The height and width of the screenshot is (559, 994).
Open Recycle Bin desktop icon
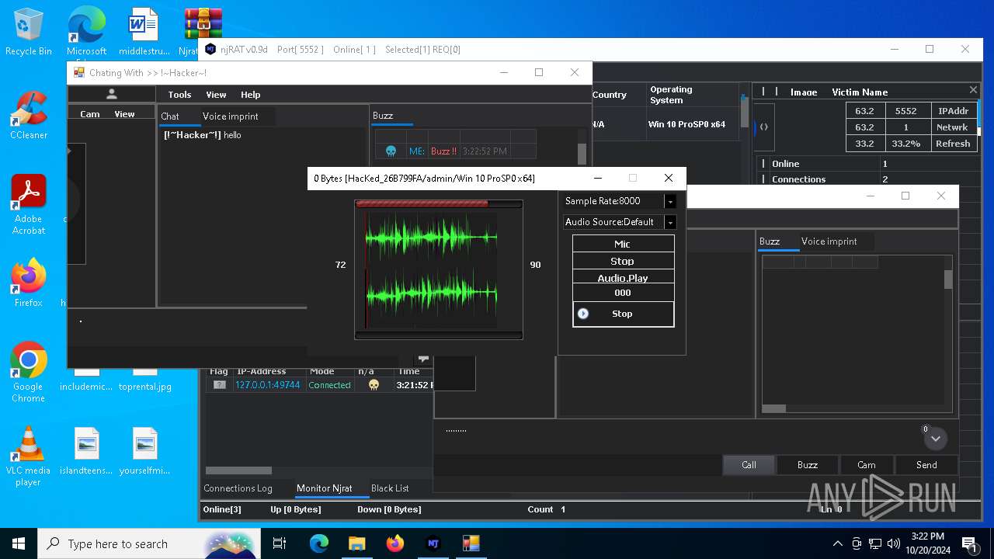(29, 33)
